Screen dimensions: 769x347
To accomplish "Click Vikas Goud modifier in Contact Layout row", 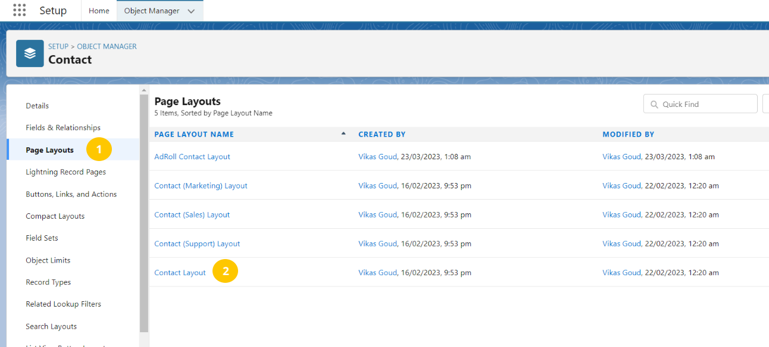I will (621, 273).
